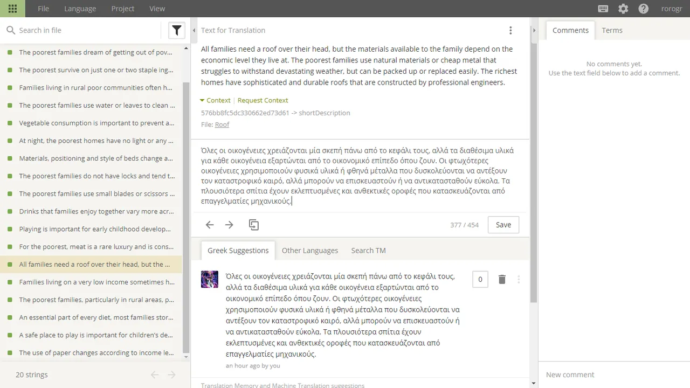
Task: Open source text options menu
Action: click(x=510, y=30)
